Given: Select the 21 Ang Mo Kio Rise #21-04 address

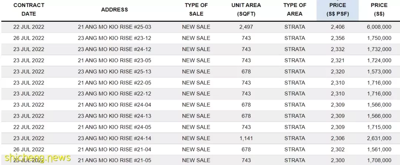Looking at the screenshot, I should click(114, 149).
